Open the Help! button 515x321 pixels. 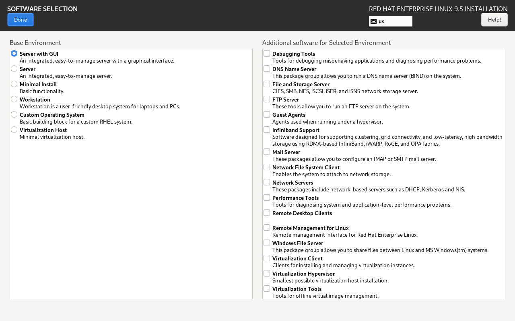(x=494, y=20)
